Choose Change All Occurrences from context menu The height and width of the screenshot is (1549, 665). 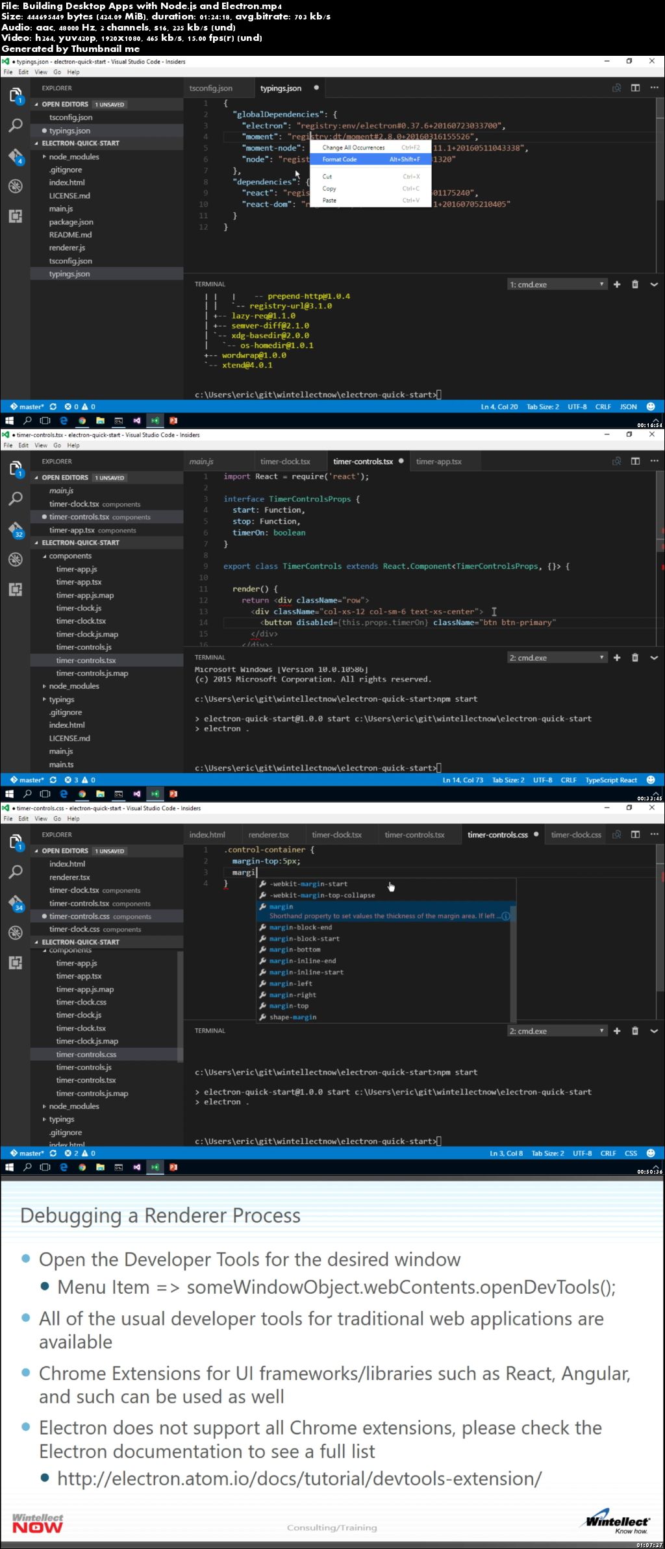371,147
